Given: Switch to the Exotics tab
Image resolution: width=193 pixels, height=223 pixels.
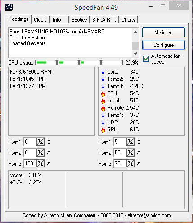Looking at the screenshot, I should click(79, 20).
